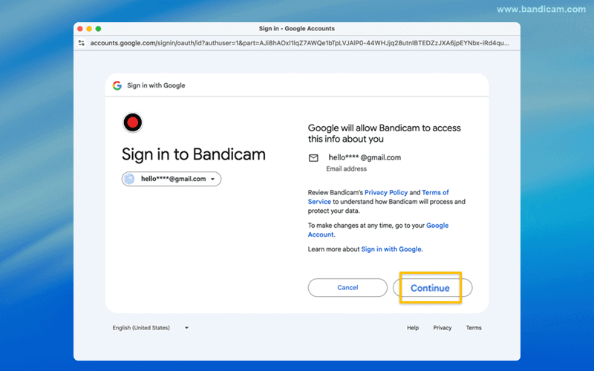Click the Bandicam red record logo

pos(133,122)
